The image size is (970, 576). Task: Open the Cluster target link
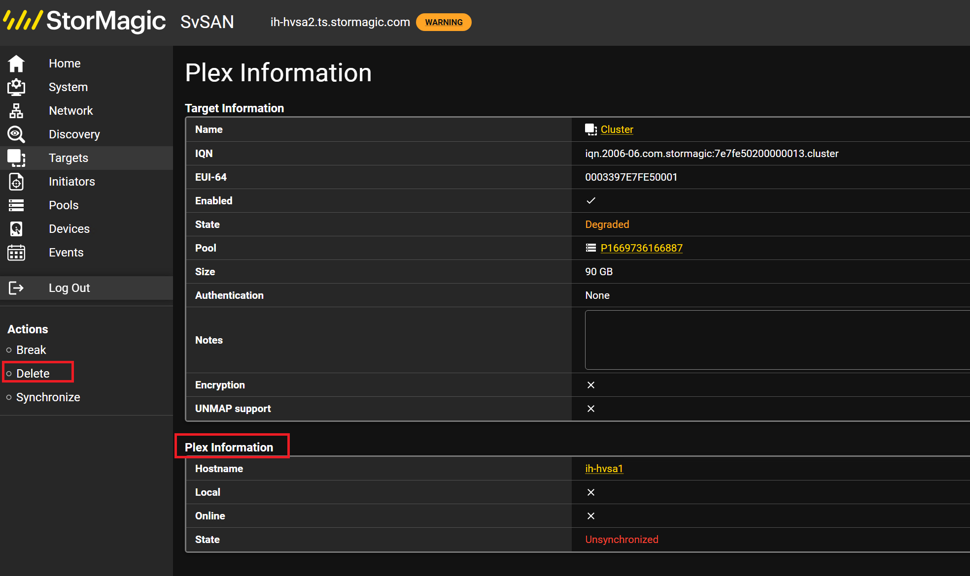point(617,129)
